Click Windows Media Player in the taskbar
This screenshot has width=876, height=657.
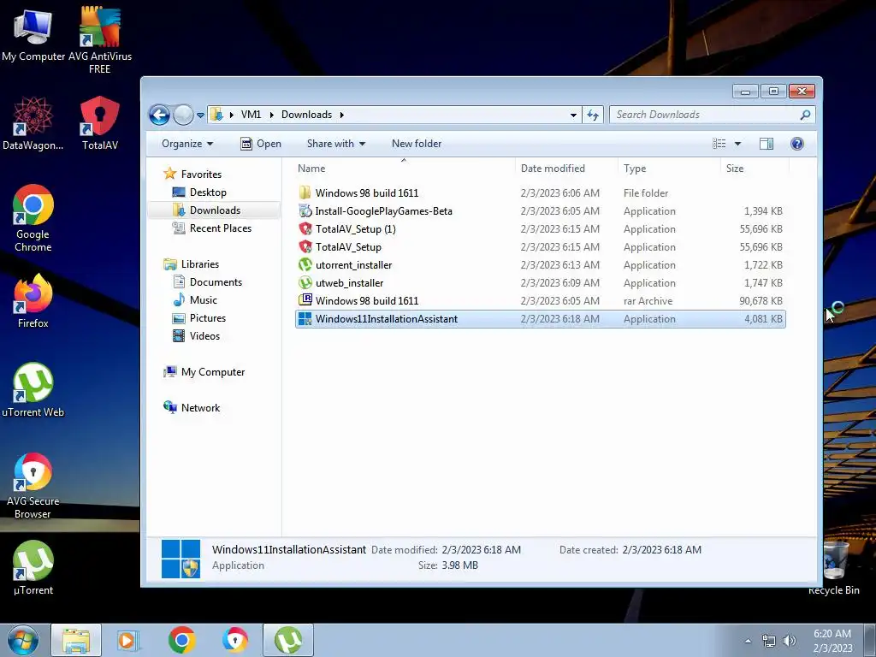pos(128,640)
